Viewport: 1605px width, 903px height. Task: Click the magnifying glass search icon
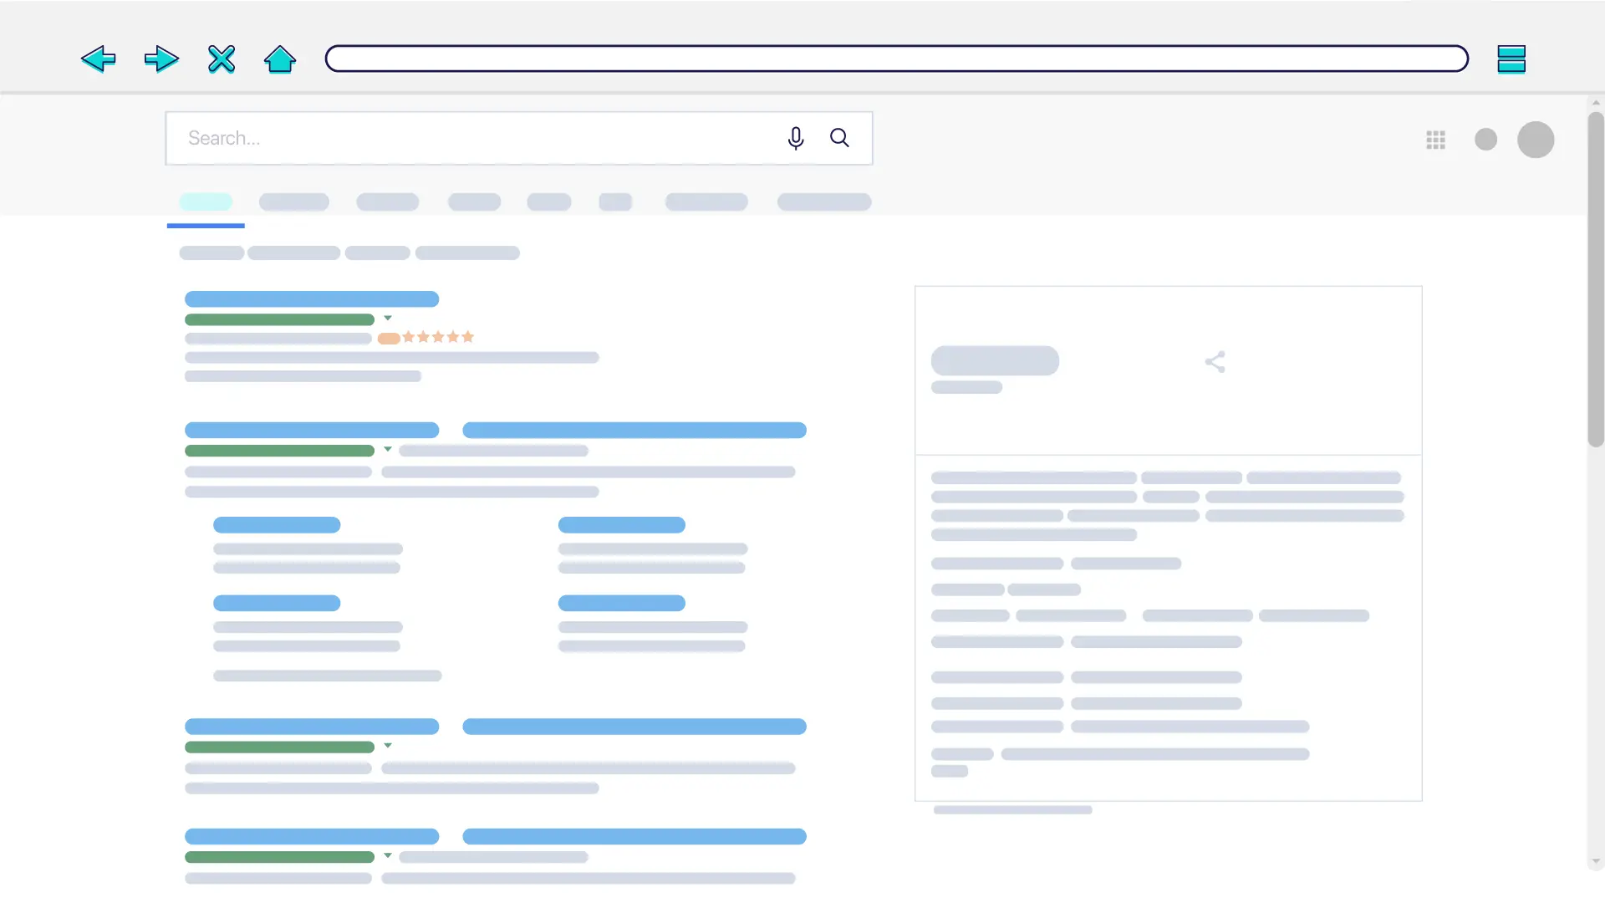pyautogui.click(x=840, y=138)
